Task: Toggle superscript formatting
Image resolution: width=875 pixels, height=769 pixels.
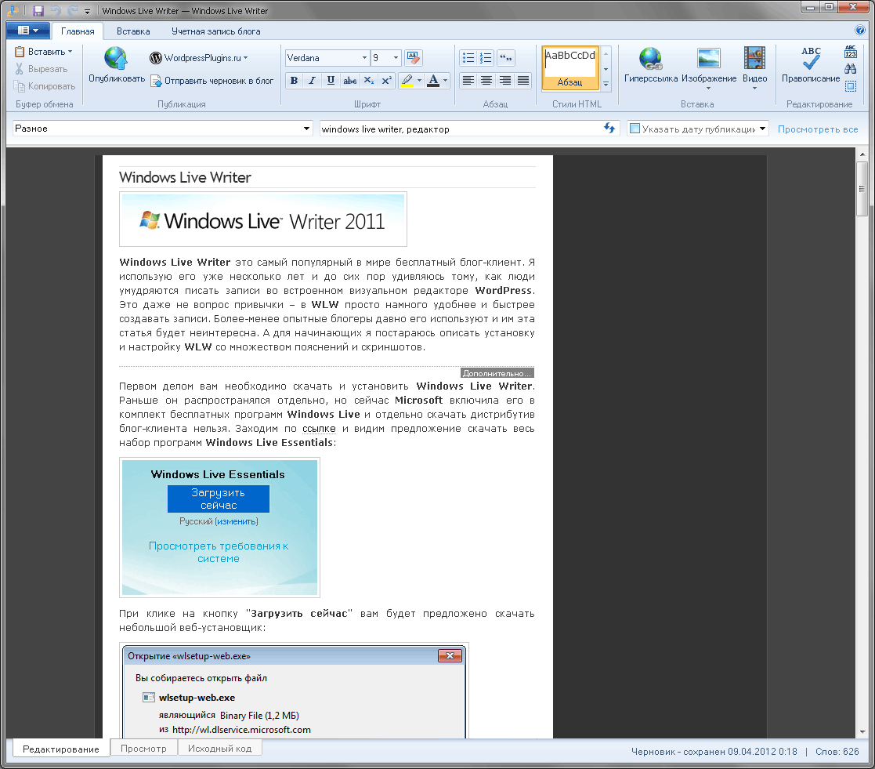Action: (x=387, y=81)
